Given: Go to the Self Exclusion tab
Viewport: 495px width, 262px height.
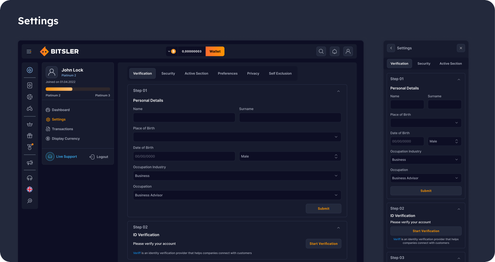Looking at the screenshot, I should tap(280, 74).
